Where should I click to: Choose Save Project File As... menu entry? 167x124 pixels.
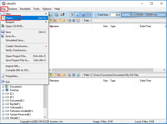[24, 60]
